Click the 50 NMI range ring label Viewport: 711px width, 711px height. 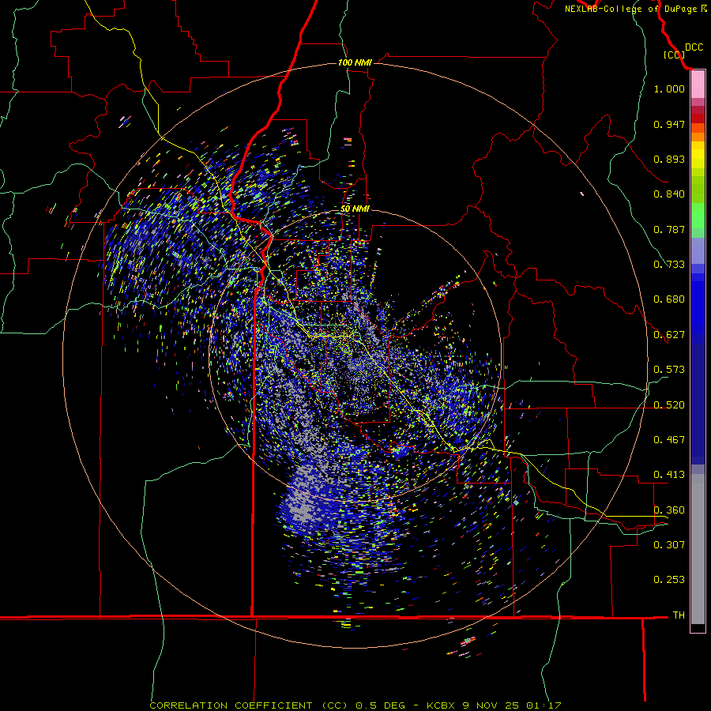355,209
